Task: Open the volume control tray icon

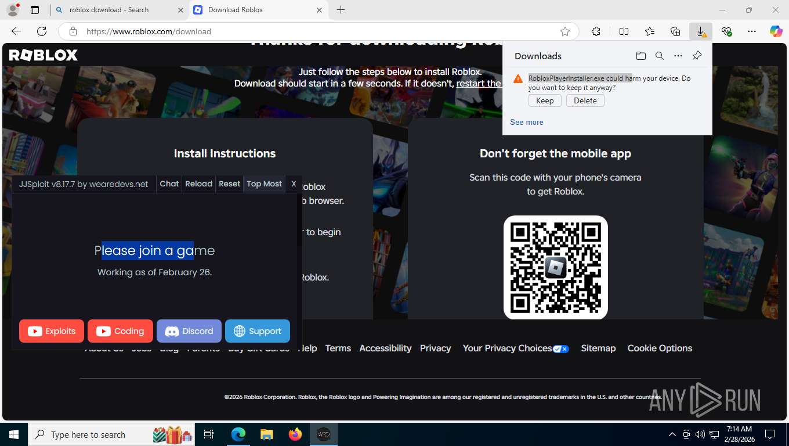Action: point(700,434)
